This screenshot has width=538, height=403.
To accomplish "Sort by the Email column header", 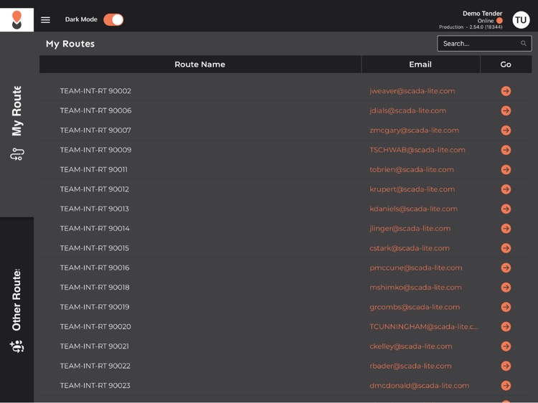I will click(x=420, y=65).
